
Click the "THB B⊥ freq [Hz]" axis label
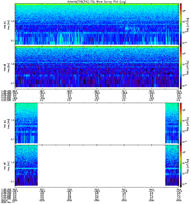point(7,25)
